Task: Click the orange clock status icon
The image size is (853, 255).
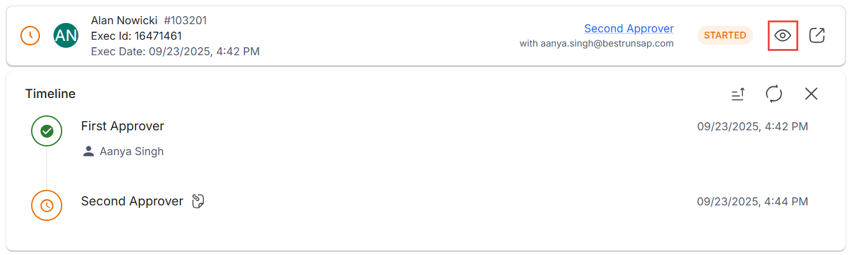Action: coord(30,35)
